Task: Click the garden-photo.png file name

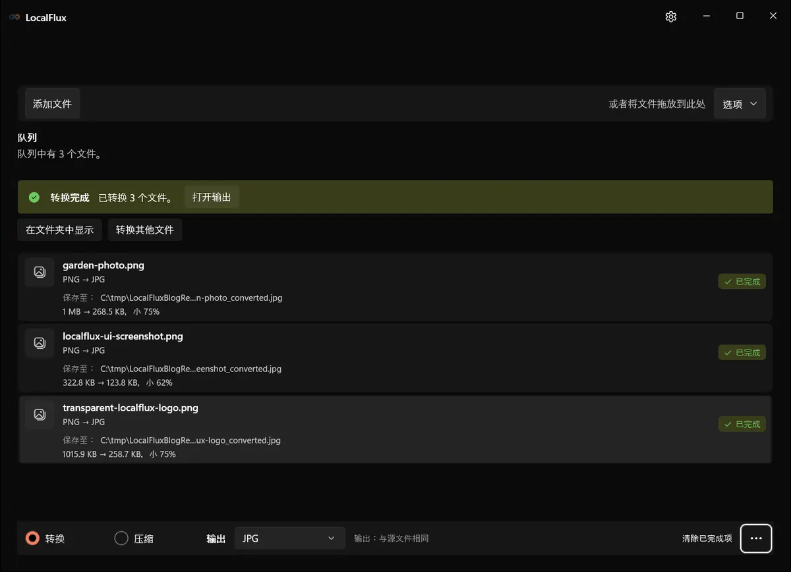Action: coord(103,265)
